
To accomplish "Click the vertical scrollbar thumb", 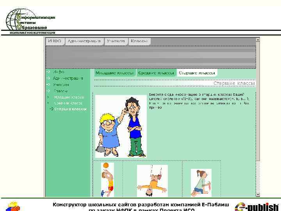I will click(x=258, y=101).
